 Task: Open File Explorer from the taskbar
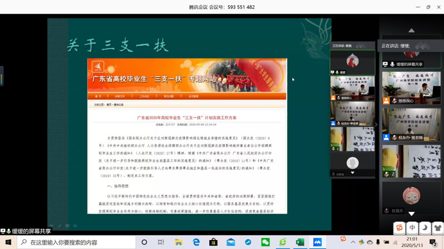coord(179,242)
